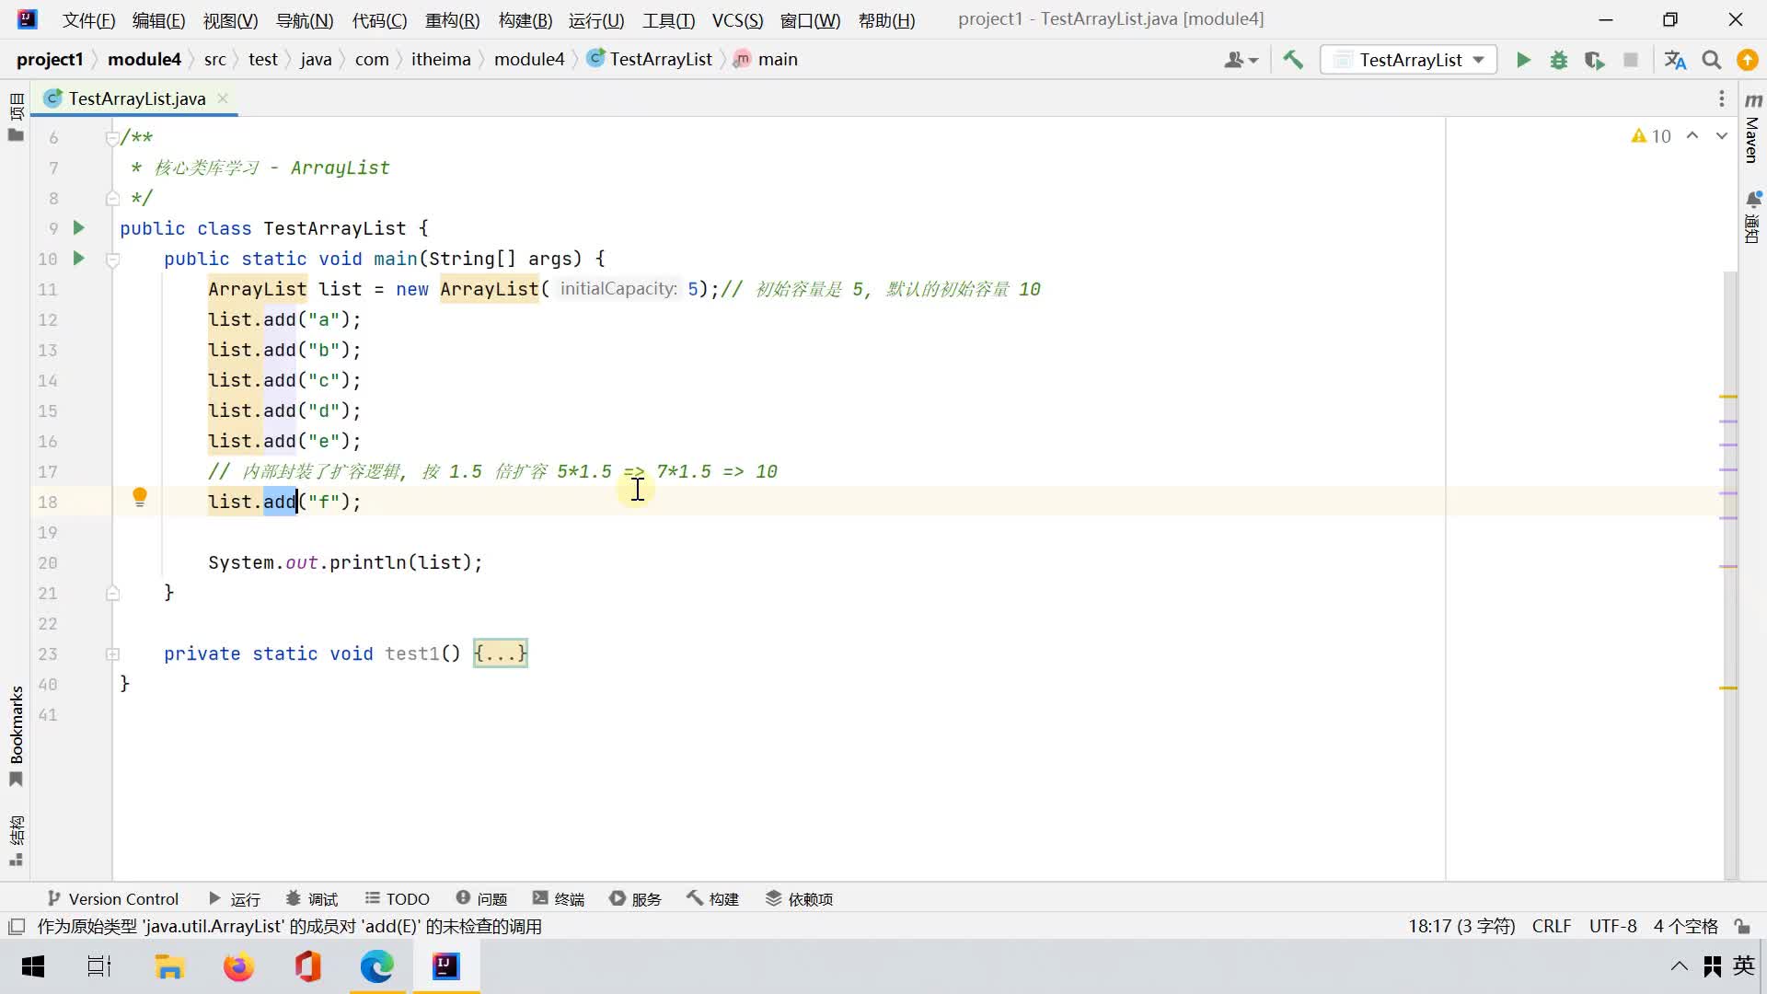Close the TestArrayList.java tab
The image size is (1767, 994).
pos(223,98)
